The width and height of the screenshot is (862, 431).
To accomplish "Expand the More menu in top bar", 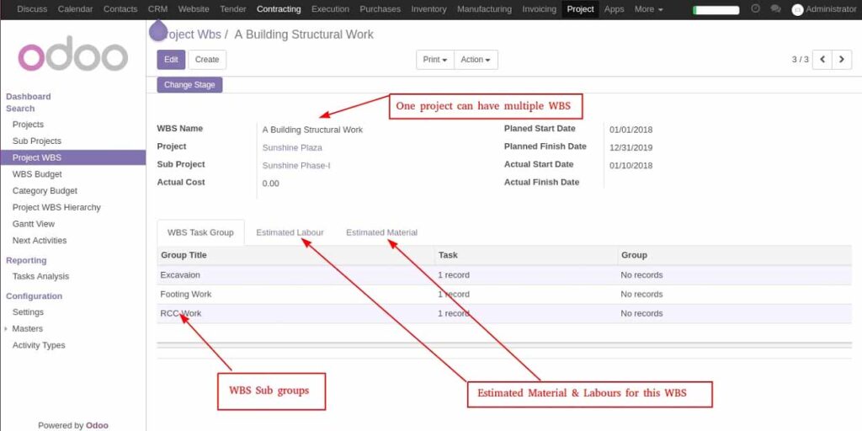I will 647,9.
